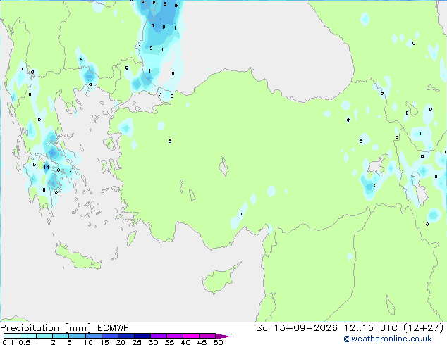
Task: Click the Su 13-09-2026 date text
Action: 297,328
